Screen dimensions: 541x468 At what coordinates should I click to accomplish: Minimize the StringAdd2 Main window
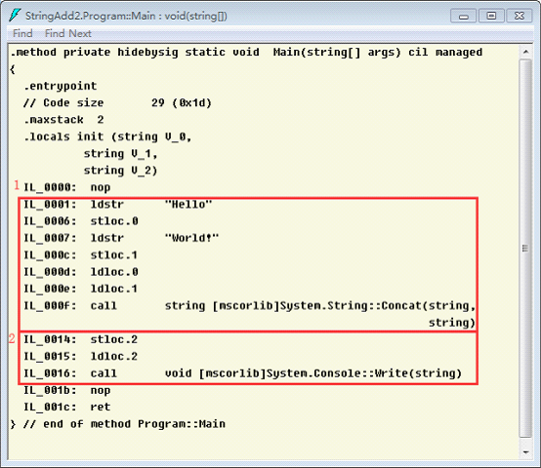pyautogui.click(x=464, y=17)
